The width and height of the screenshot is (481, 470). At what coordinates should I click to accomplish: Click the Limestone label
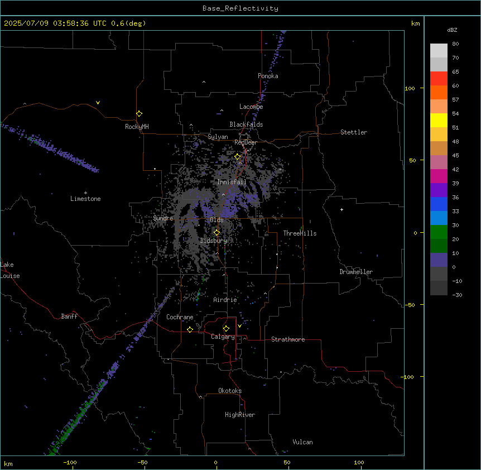click(85, 199)
